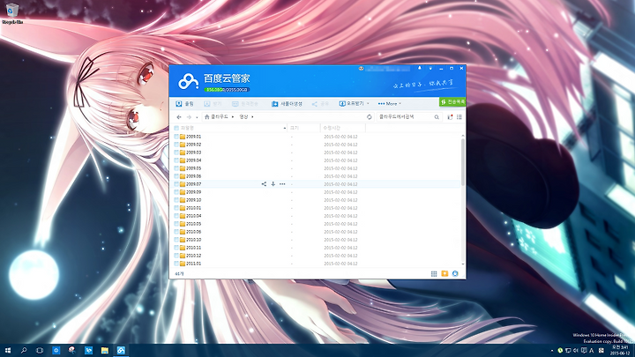Click the Baidu Cloud taskbar icon
Viewport: 635px width, 357px height.
(x=121, y=351)
